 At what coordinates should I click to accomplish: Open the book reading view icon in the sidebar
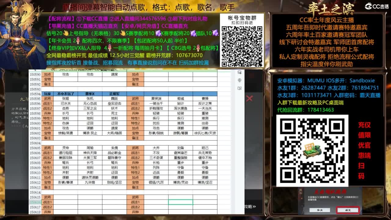coord(239,88)
